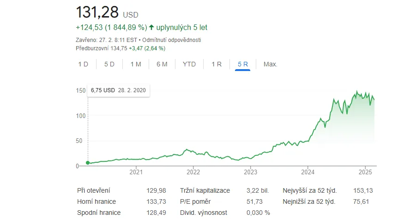The width and height of the screenshot is (398, 219).
Task: Click the Tržní kapitalizace label
Action: [206, 190]
